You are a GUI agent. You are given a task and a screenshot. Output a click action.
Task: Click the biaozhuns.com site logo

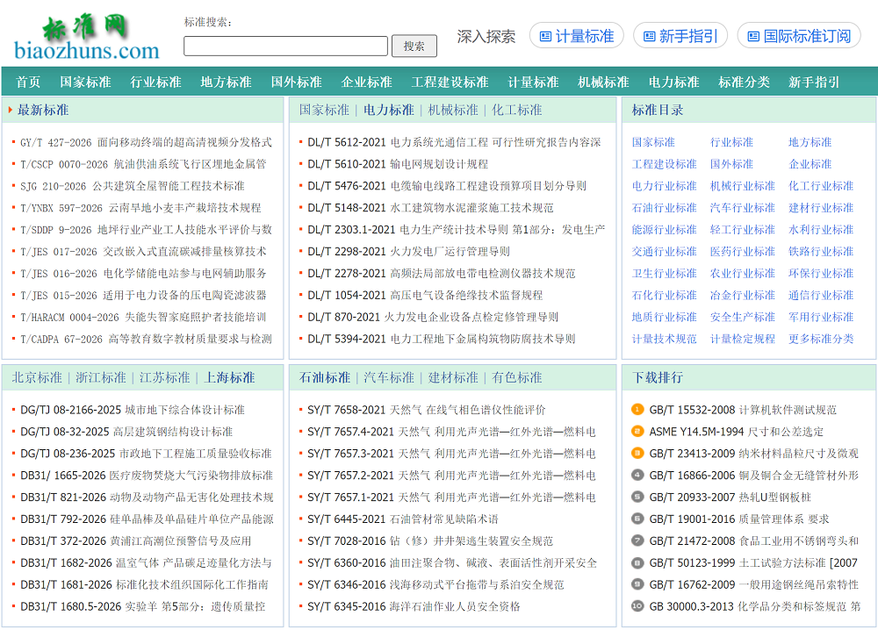pos(86,38)
